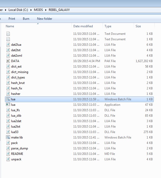Image resolution: width=161 pixels, height=178 pixels.
Task: Navigate to Local Disk (C:) in breadcrumb
Action: (x=18, y=10)
